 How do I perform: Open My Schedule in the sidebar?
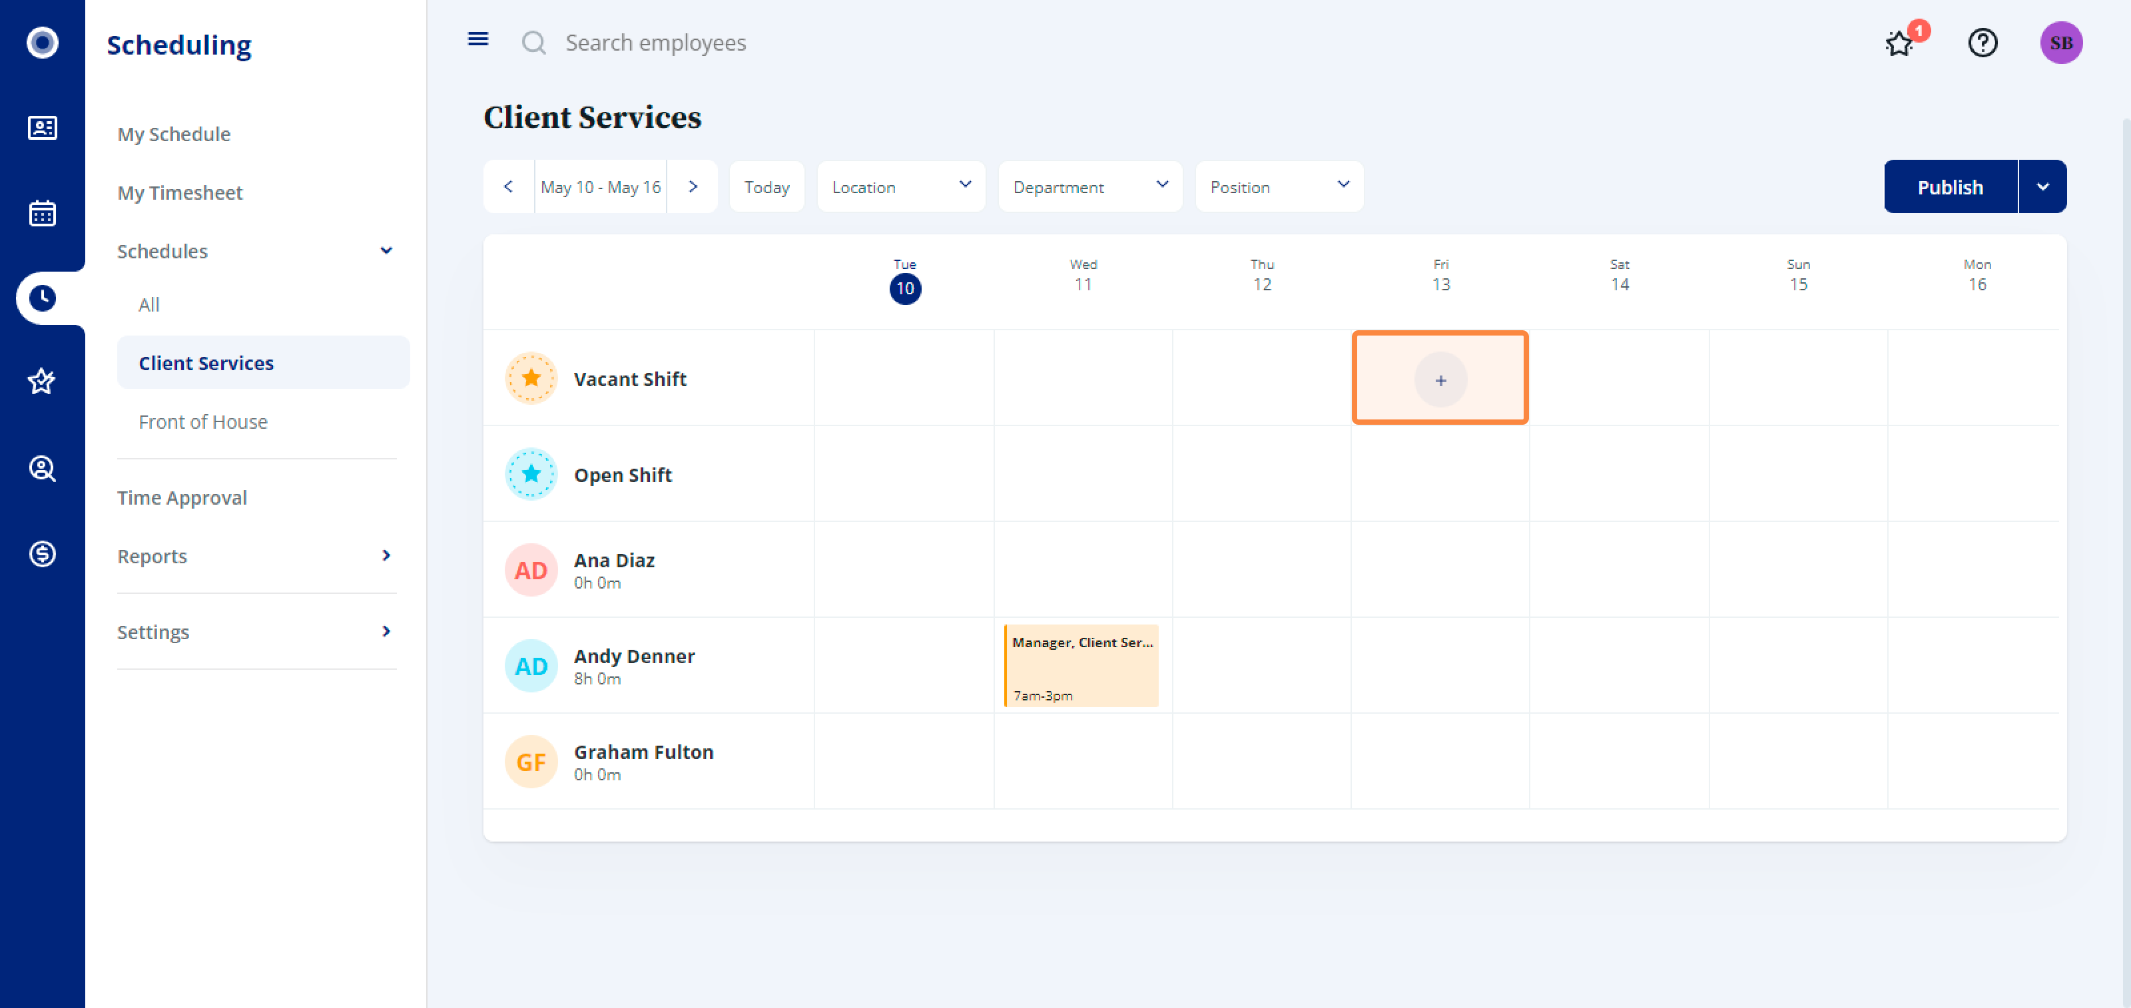coord(174,134)
